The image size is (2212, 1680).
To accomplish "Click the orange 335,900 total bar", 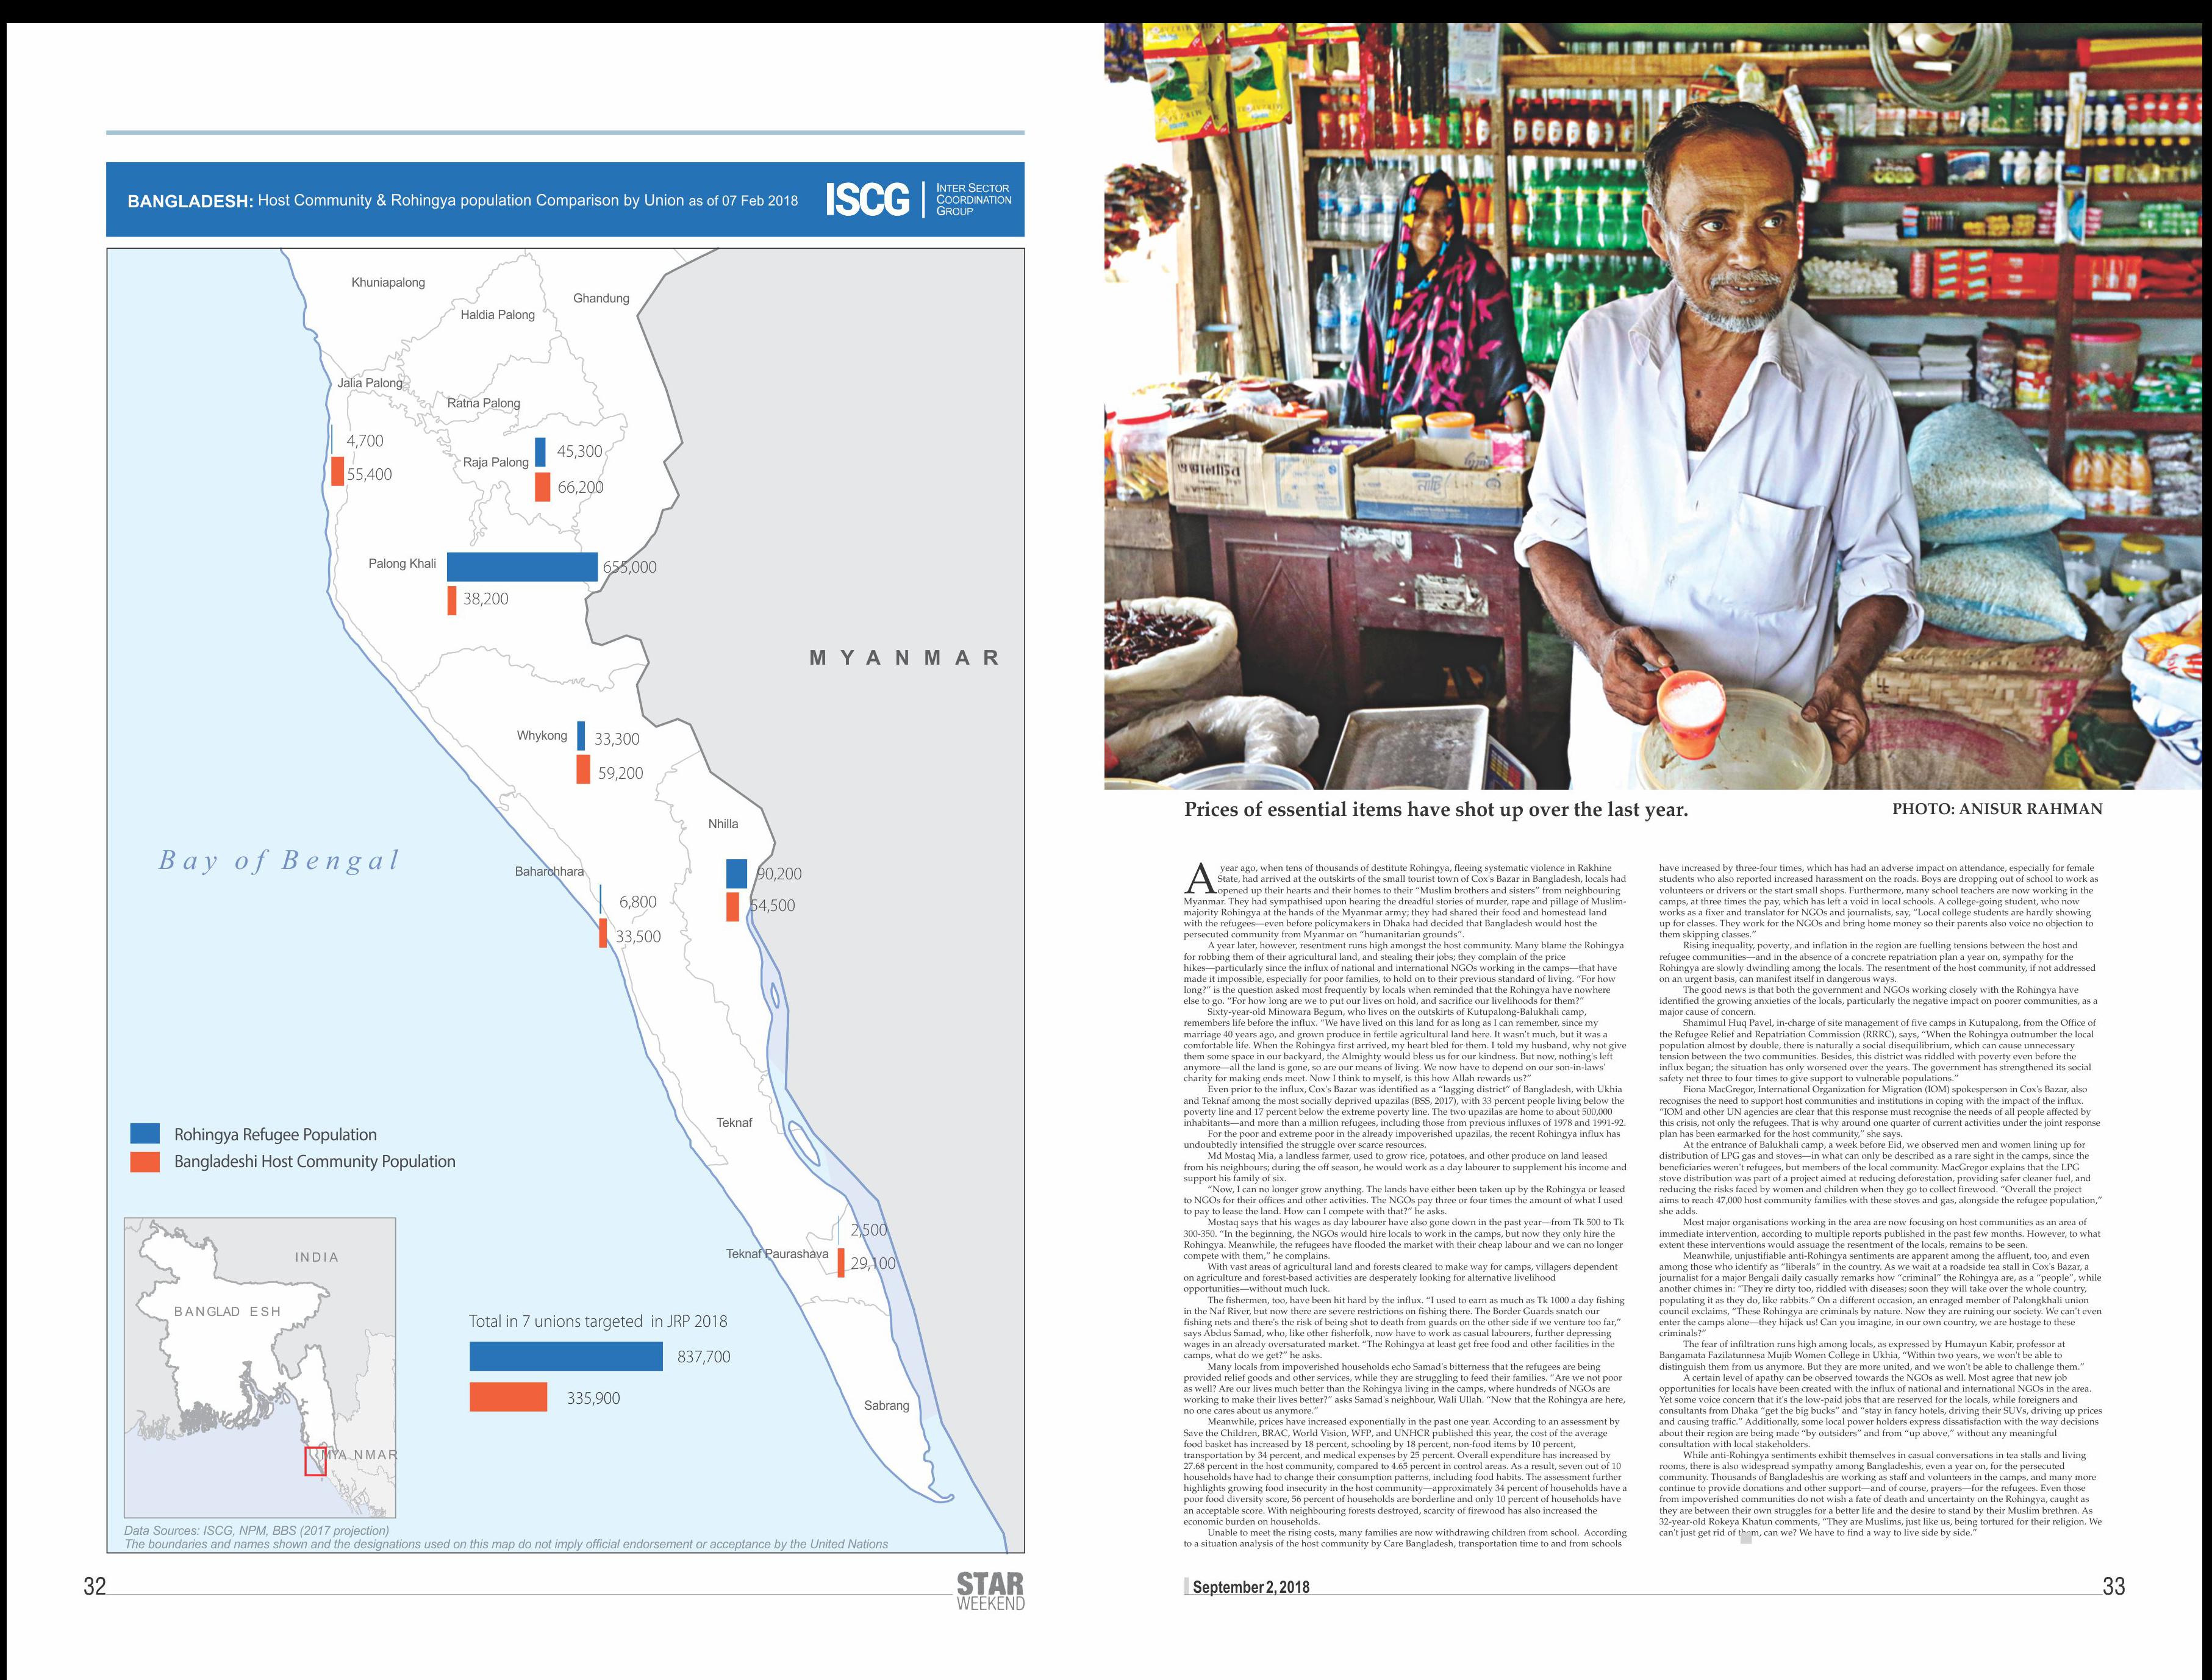I will [x=508, y=1397].
